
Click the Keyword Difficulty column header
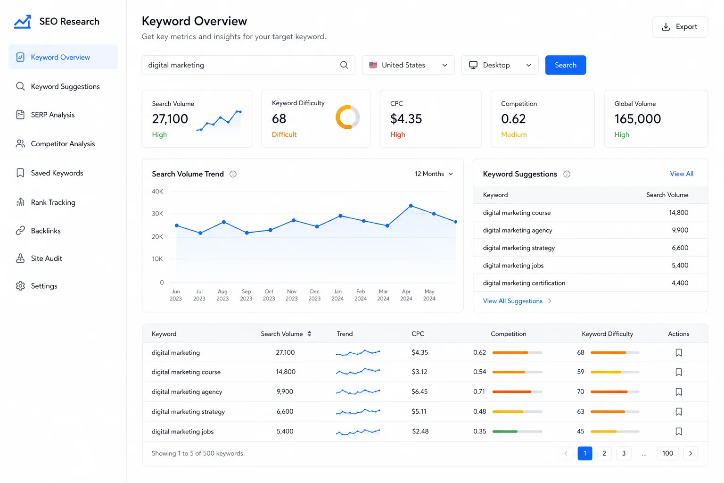click(607, 334)
